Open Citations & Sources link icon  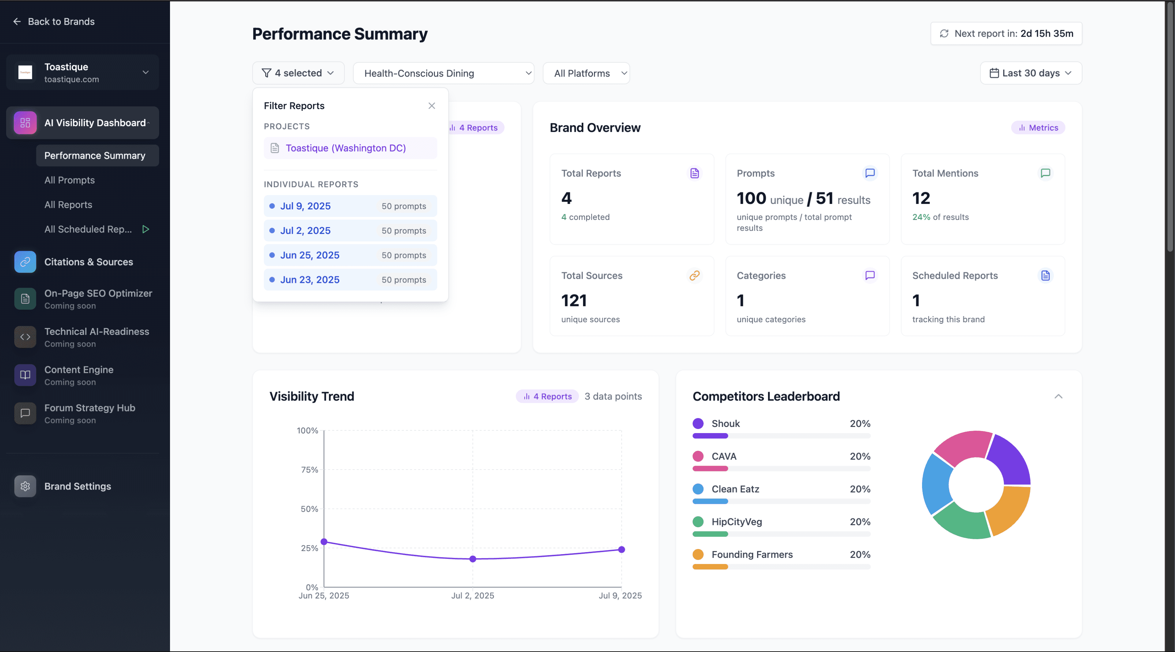[25, 262]
